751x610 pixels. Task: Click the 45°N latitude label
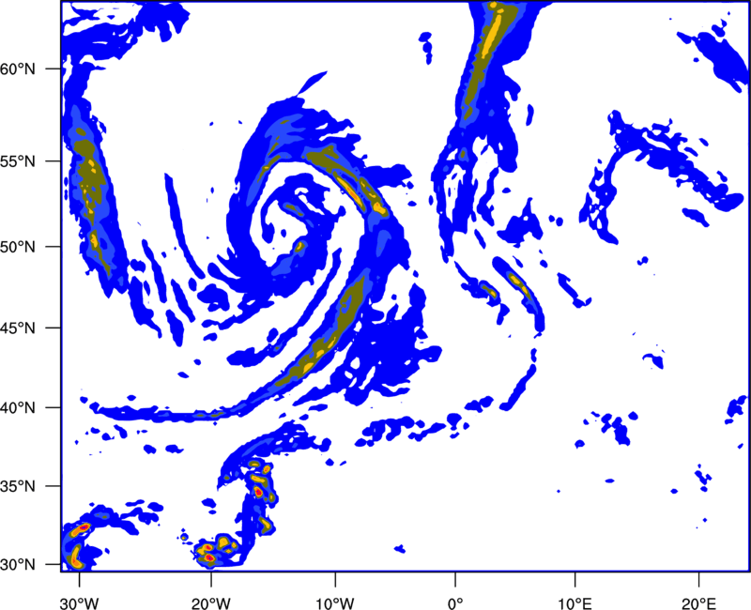(18, 328)
